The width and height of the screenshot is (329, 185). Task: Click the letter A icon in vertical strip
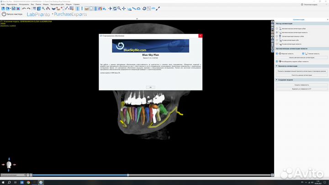pyautogui.click(x=272, y=38)
